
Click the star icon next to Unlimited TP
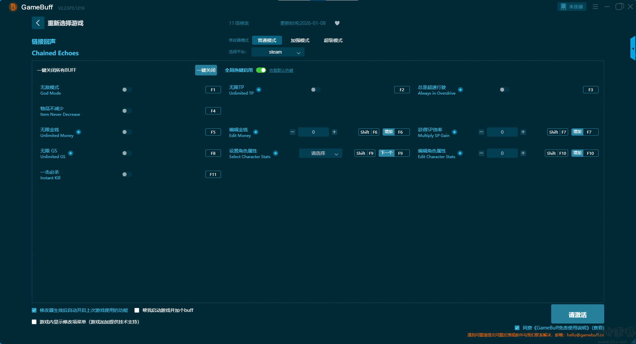click(259, 90)
